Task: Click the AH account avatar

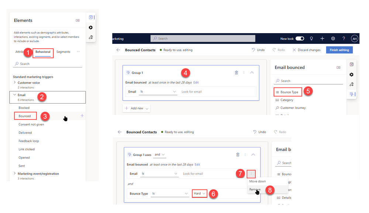Action: 354,38
